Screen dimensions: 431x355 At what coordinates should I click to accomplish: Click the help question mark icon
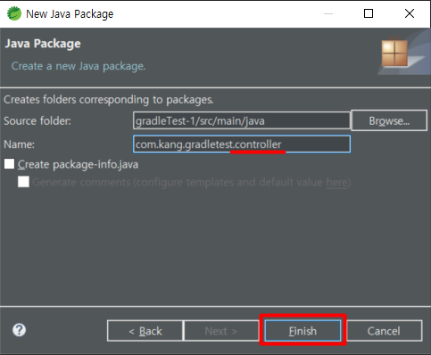(20, 330)
